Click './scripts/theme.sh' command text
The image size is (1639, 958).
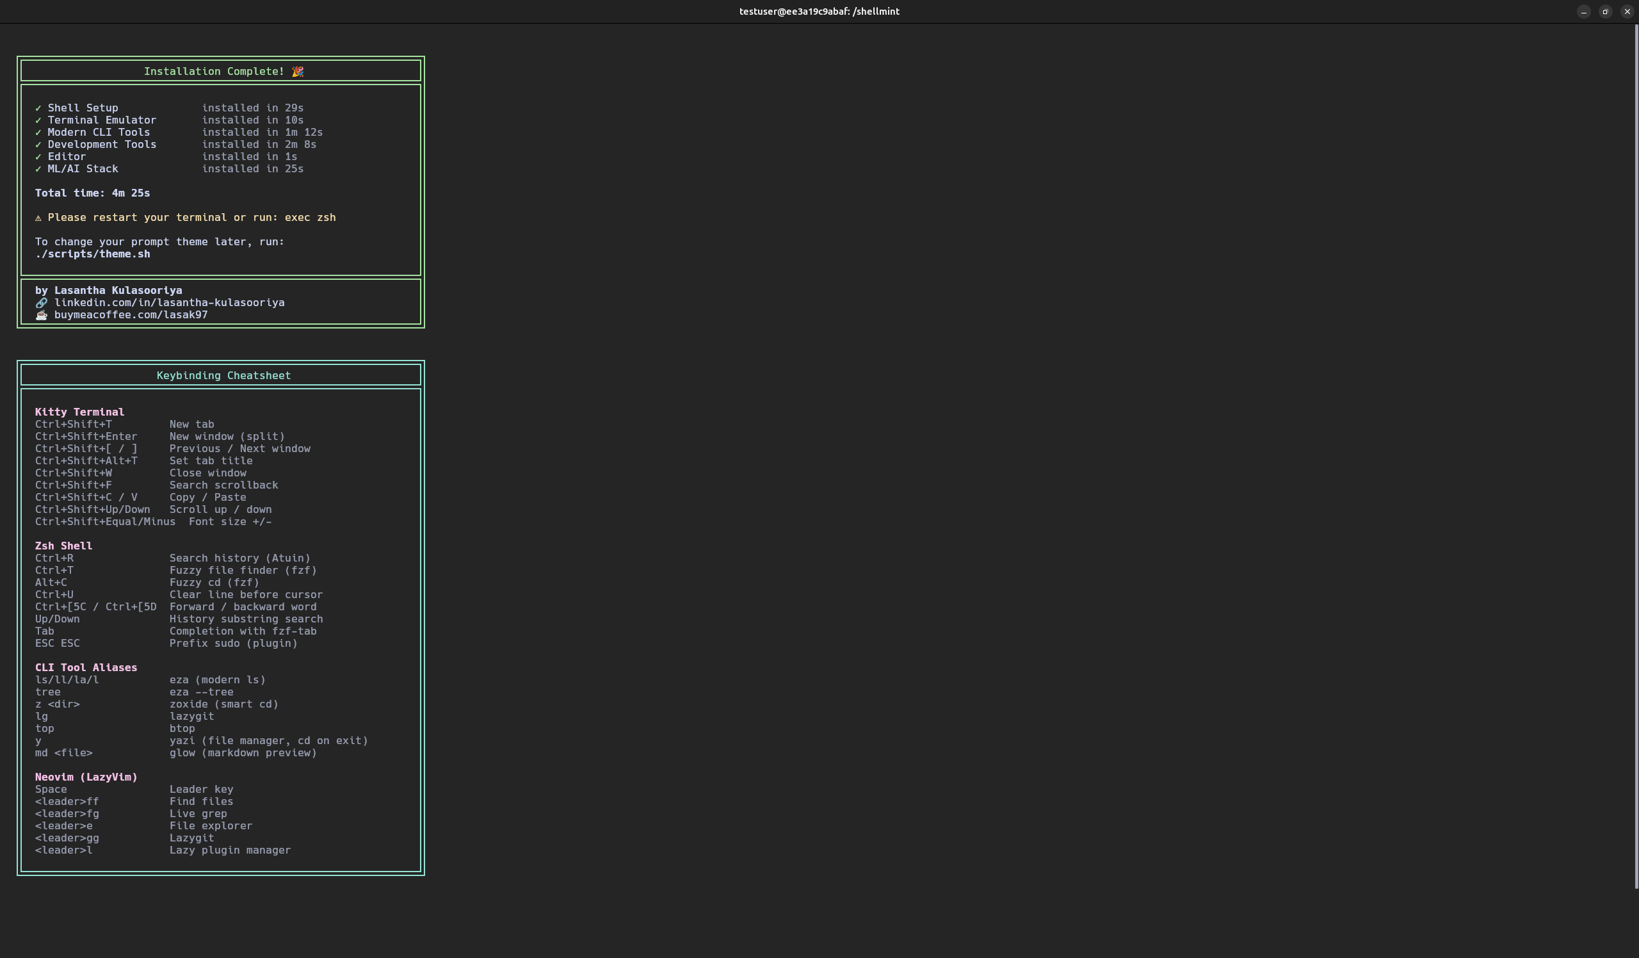click(92, 254)
